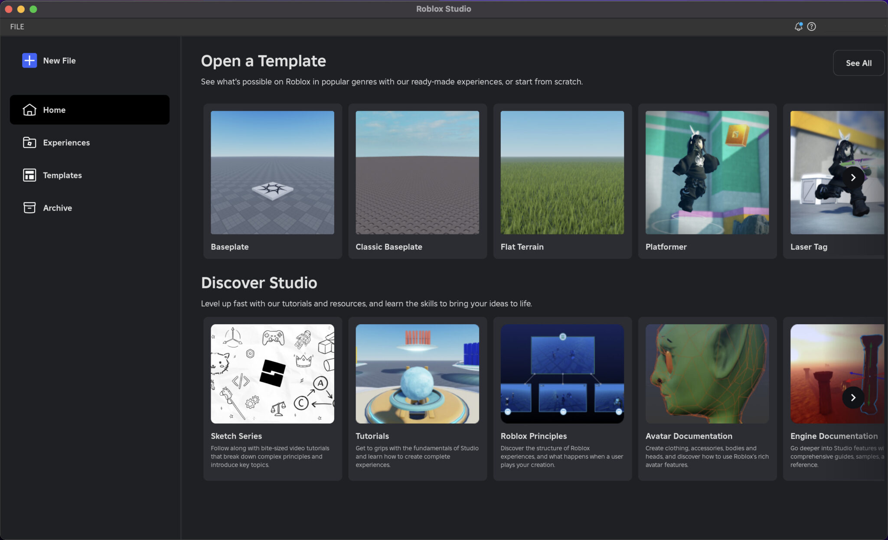Advance the Discover Studio carousel right arrow
The image size is (888, 540).
(x=853, y=397)
